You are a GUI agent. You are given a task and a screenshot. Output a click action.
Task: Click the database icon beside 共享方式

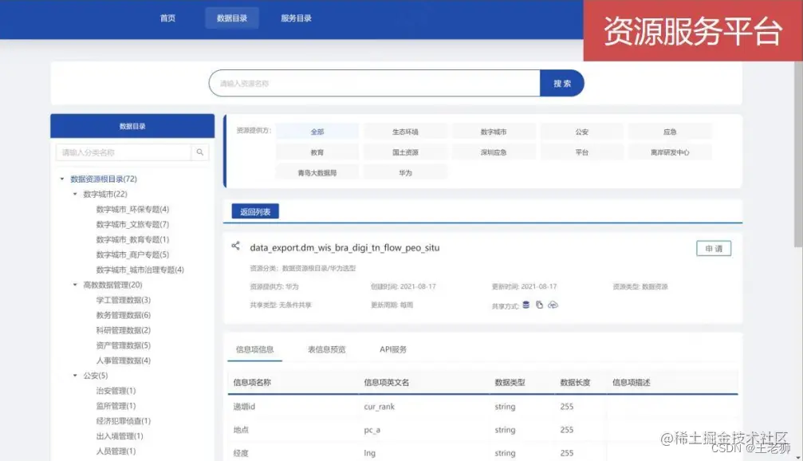point(526,304)
